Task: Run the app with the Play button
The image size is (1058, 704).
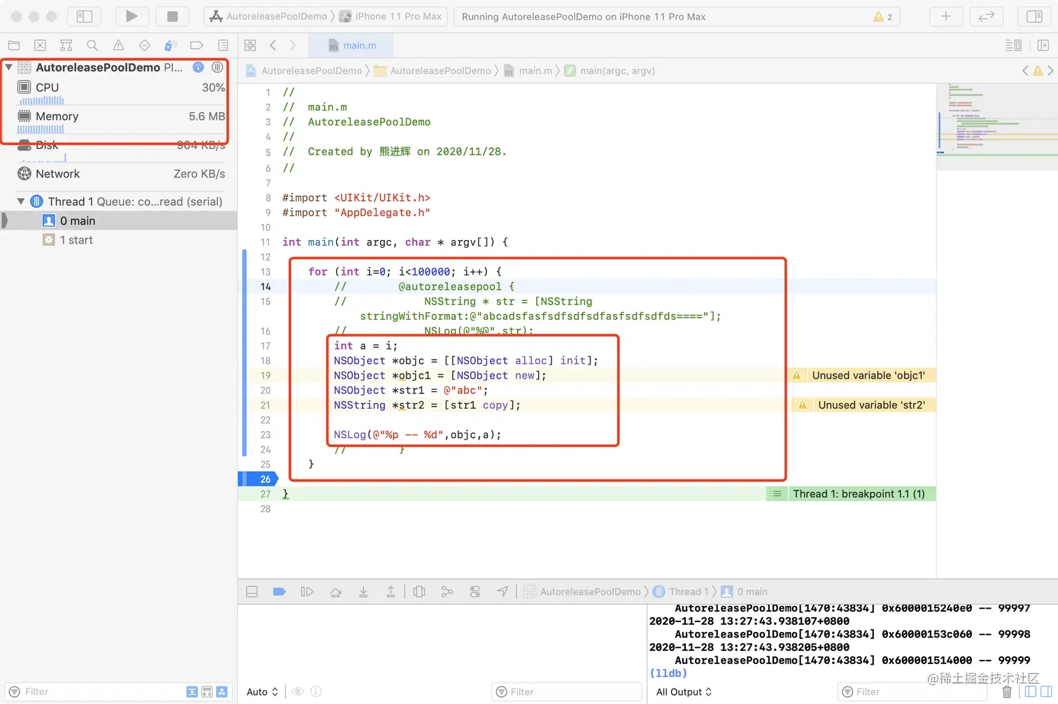Action: [132, 16]
